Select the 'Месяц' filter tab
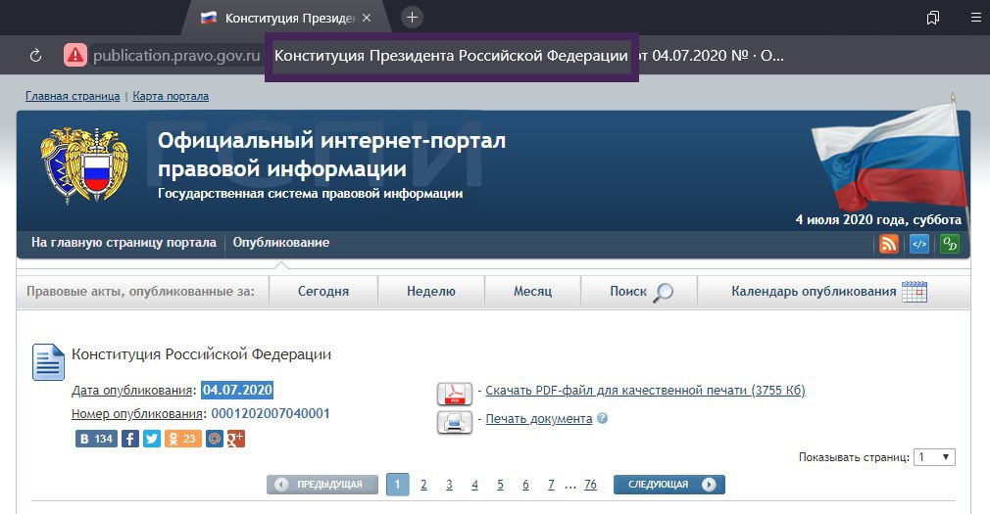The image size is (990, 514). coord(532,292)
